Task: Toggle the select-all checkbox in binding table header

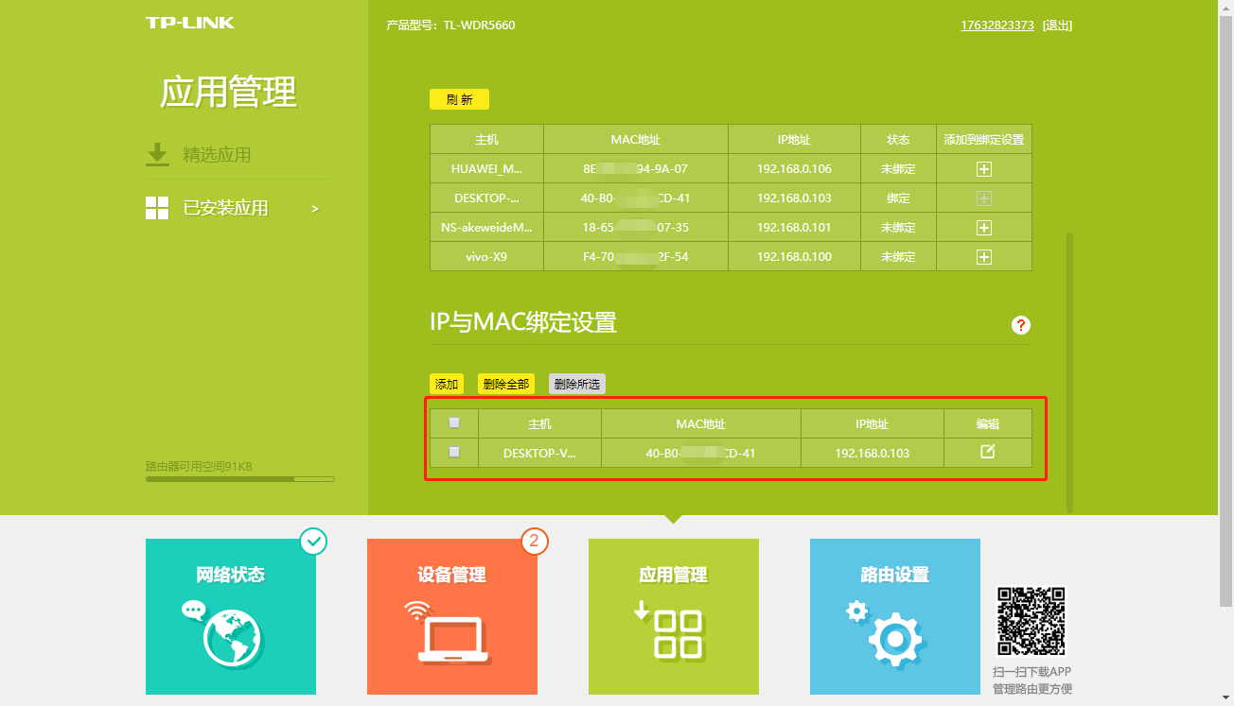Action: click(x=454, y=422)
